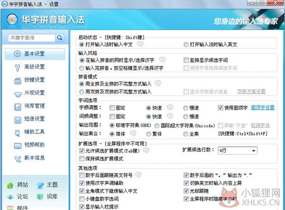Image resolution: width=285 pixels, height=210 pixels.
Task: Click the 论坛 people icon
Action: [x=10, y=197]
